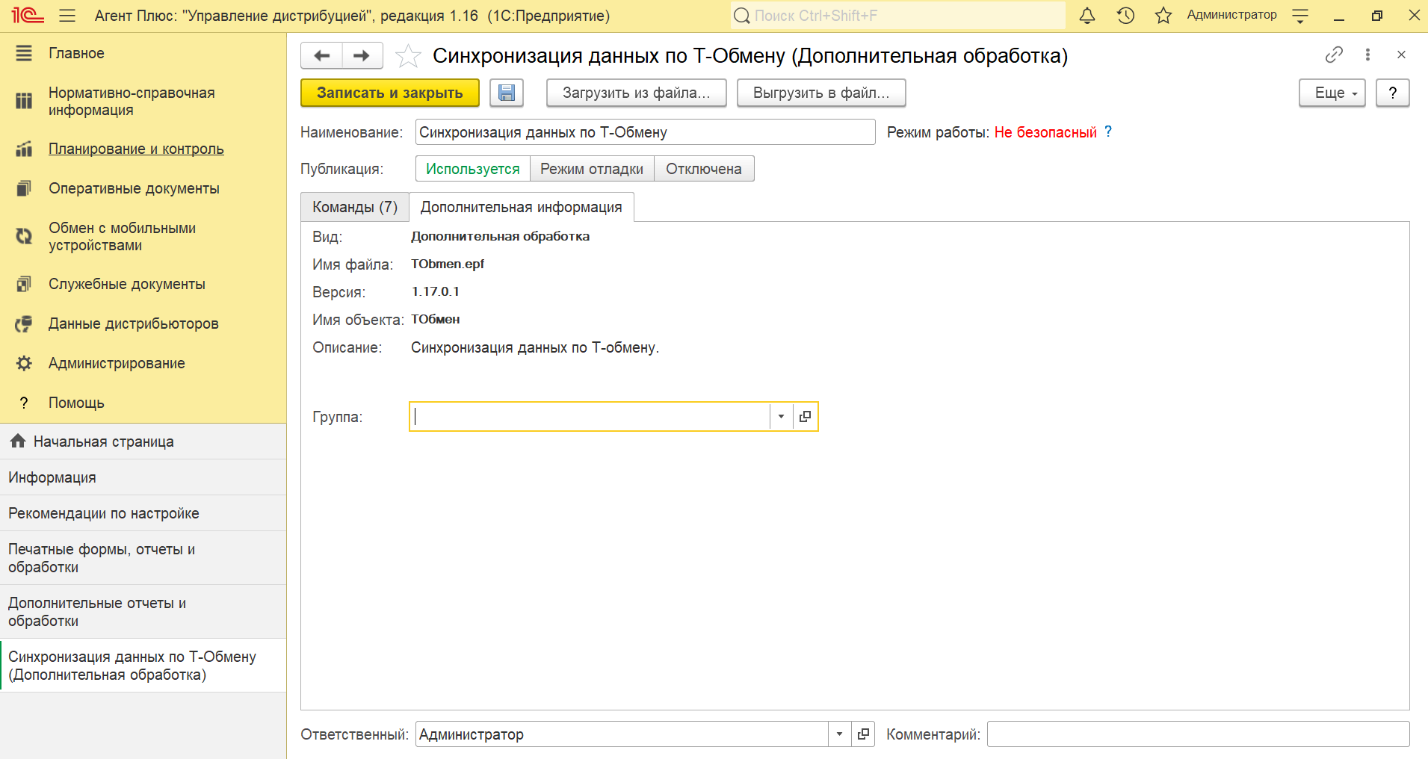Switch to the Информация open page

(143, 477)
